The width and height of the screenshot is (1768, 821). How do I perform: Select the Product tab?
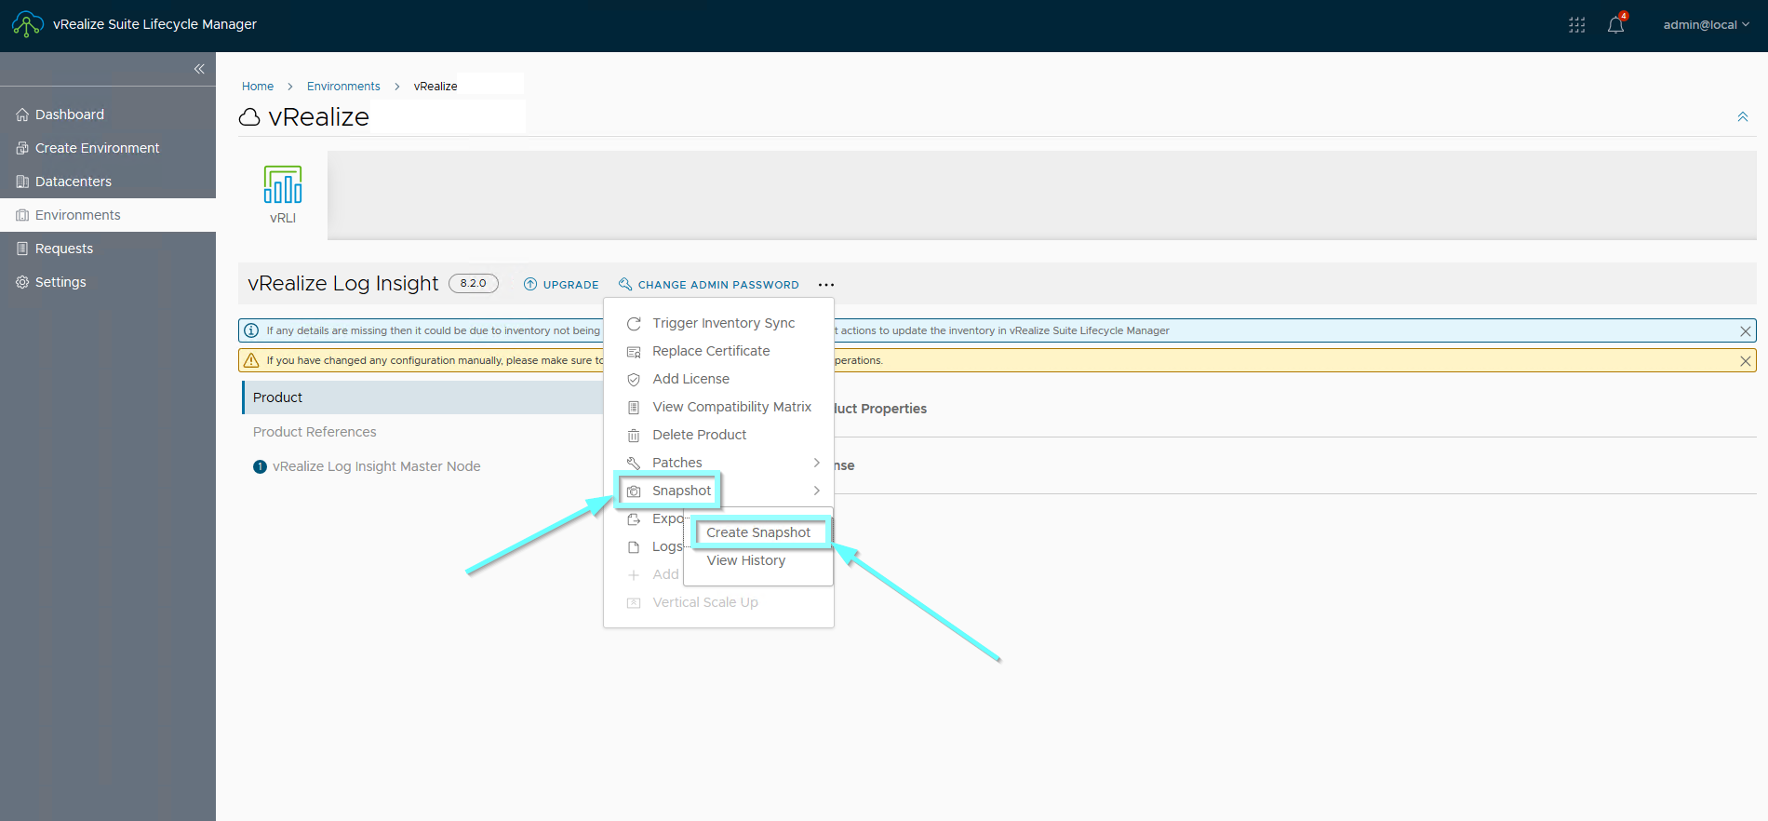pos(423,397)
